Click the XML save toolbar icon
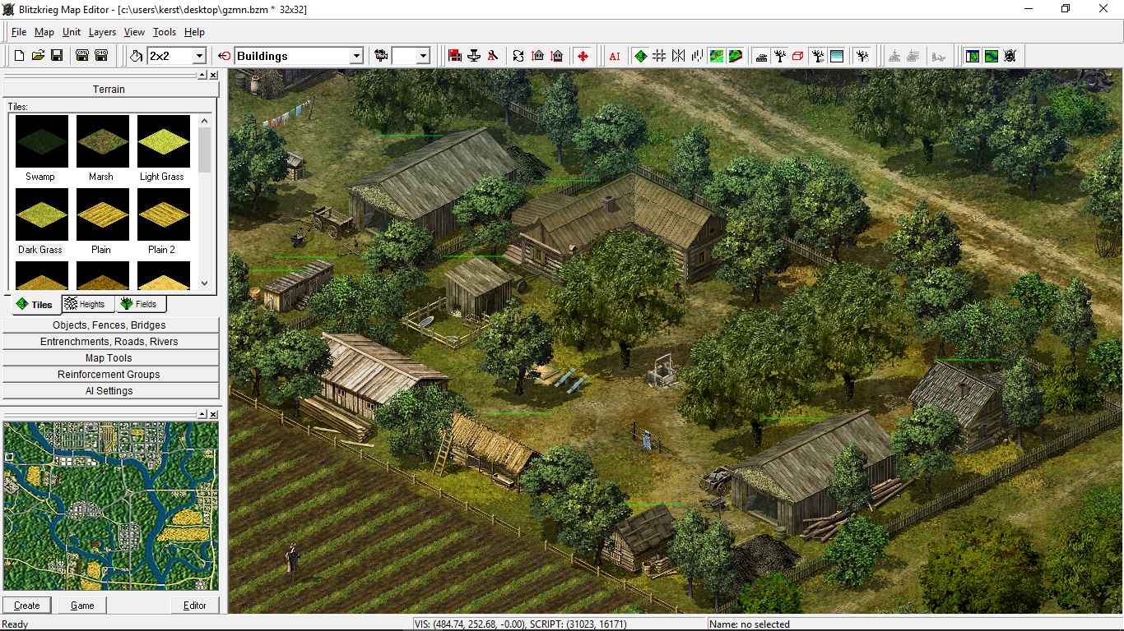This screenshot has height=631, width=1124. pos(82,56)
